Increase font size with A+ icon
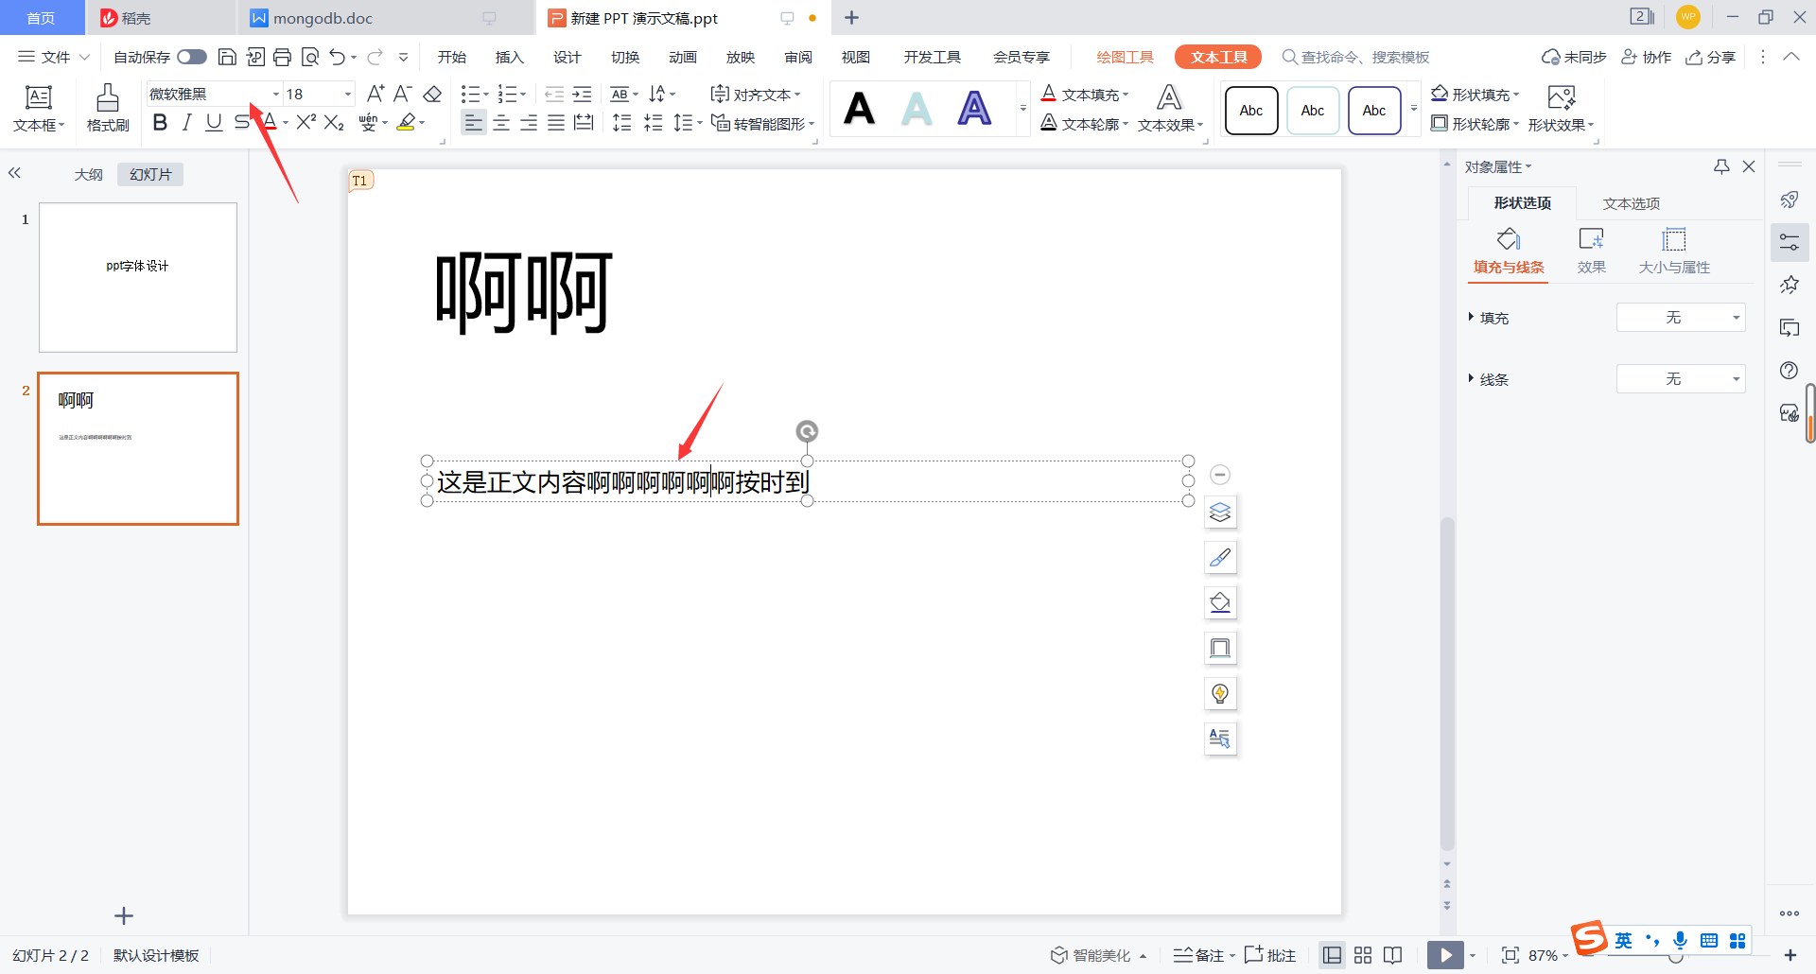Viewport: 1816px width, 974px height. point(375,94)
